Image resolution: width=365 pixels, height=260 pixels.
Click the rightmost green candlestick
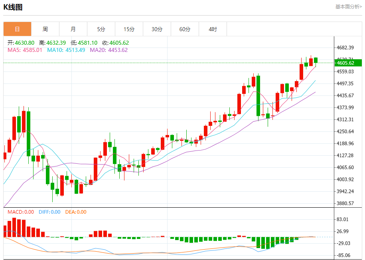pyautogui.click(x=316, y=60)
